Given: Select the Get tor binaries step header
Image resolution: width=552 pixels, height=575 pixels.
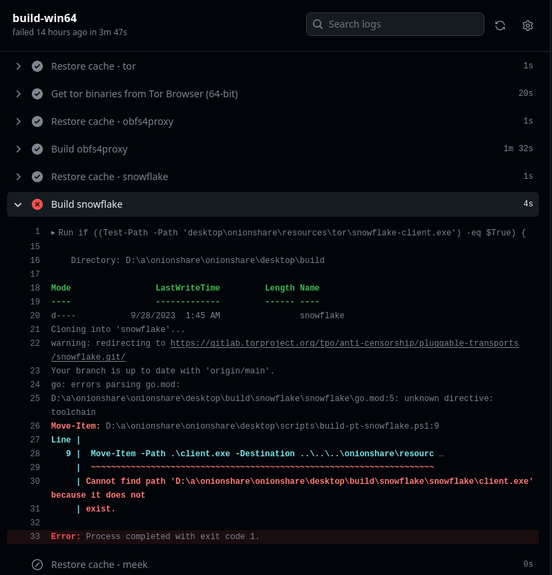Looking at the screenshot, I should [x=144, y=93].
